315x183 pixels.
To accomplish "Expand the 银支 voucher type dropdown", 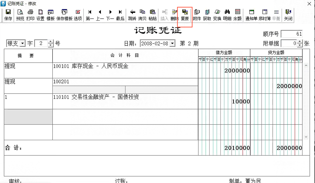I will pos(22,44).
